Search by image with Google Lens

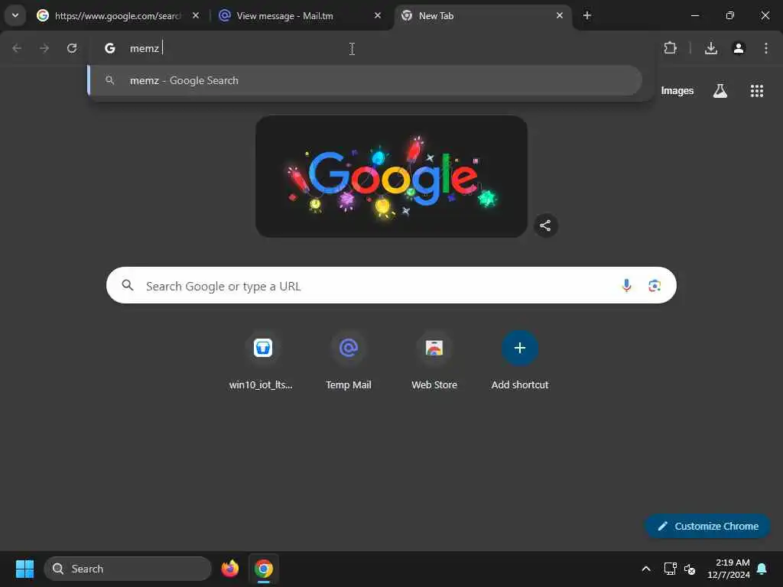[x=655, y=286]
